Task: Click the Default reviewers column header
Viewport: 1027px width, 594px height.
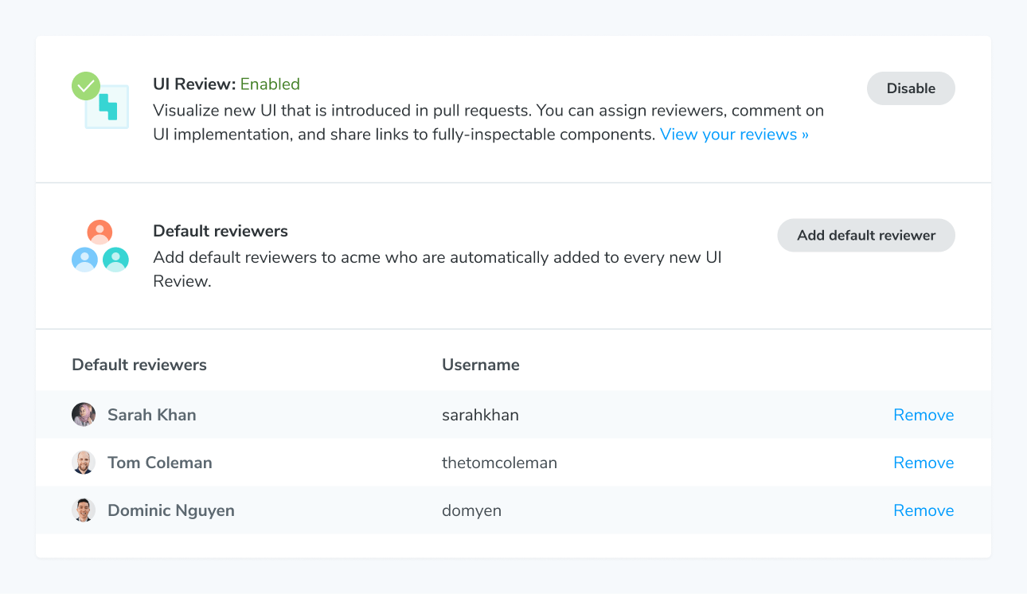Action: [x=139, y=364]
